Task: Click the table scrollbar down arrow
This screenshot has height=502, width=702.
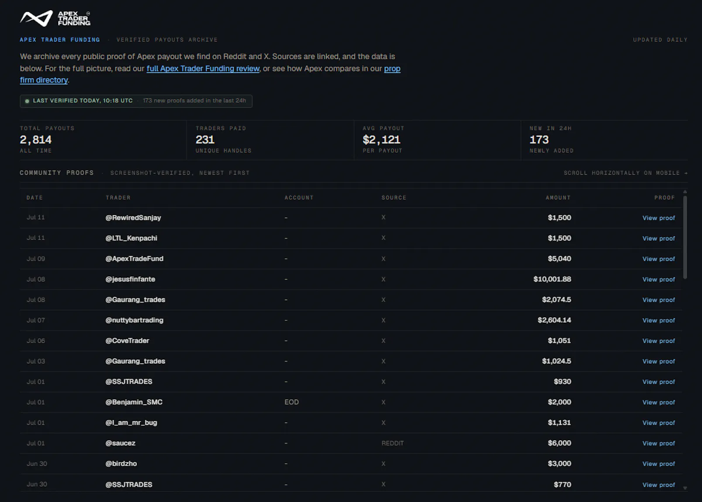Action: [x=685, y=488]
